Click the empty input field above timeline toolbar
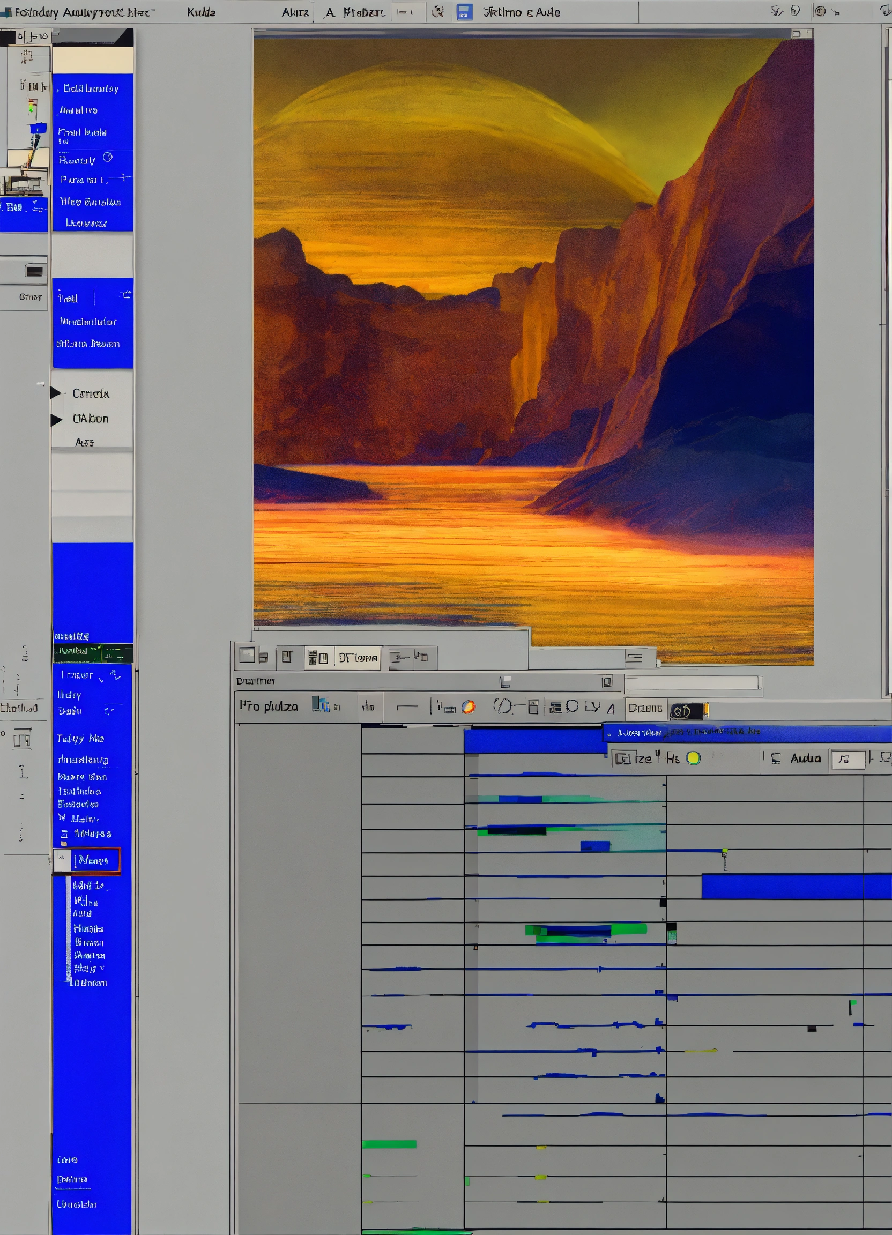The width and height of the screenshot is (892, 1235). coord(692,682)
